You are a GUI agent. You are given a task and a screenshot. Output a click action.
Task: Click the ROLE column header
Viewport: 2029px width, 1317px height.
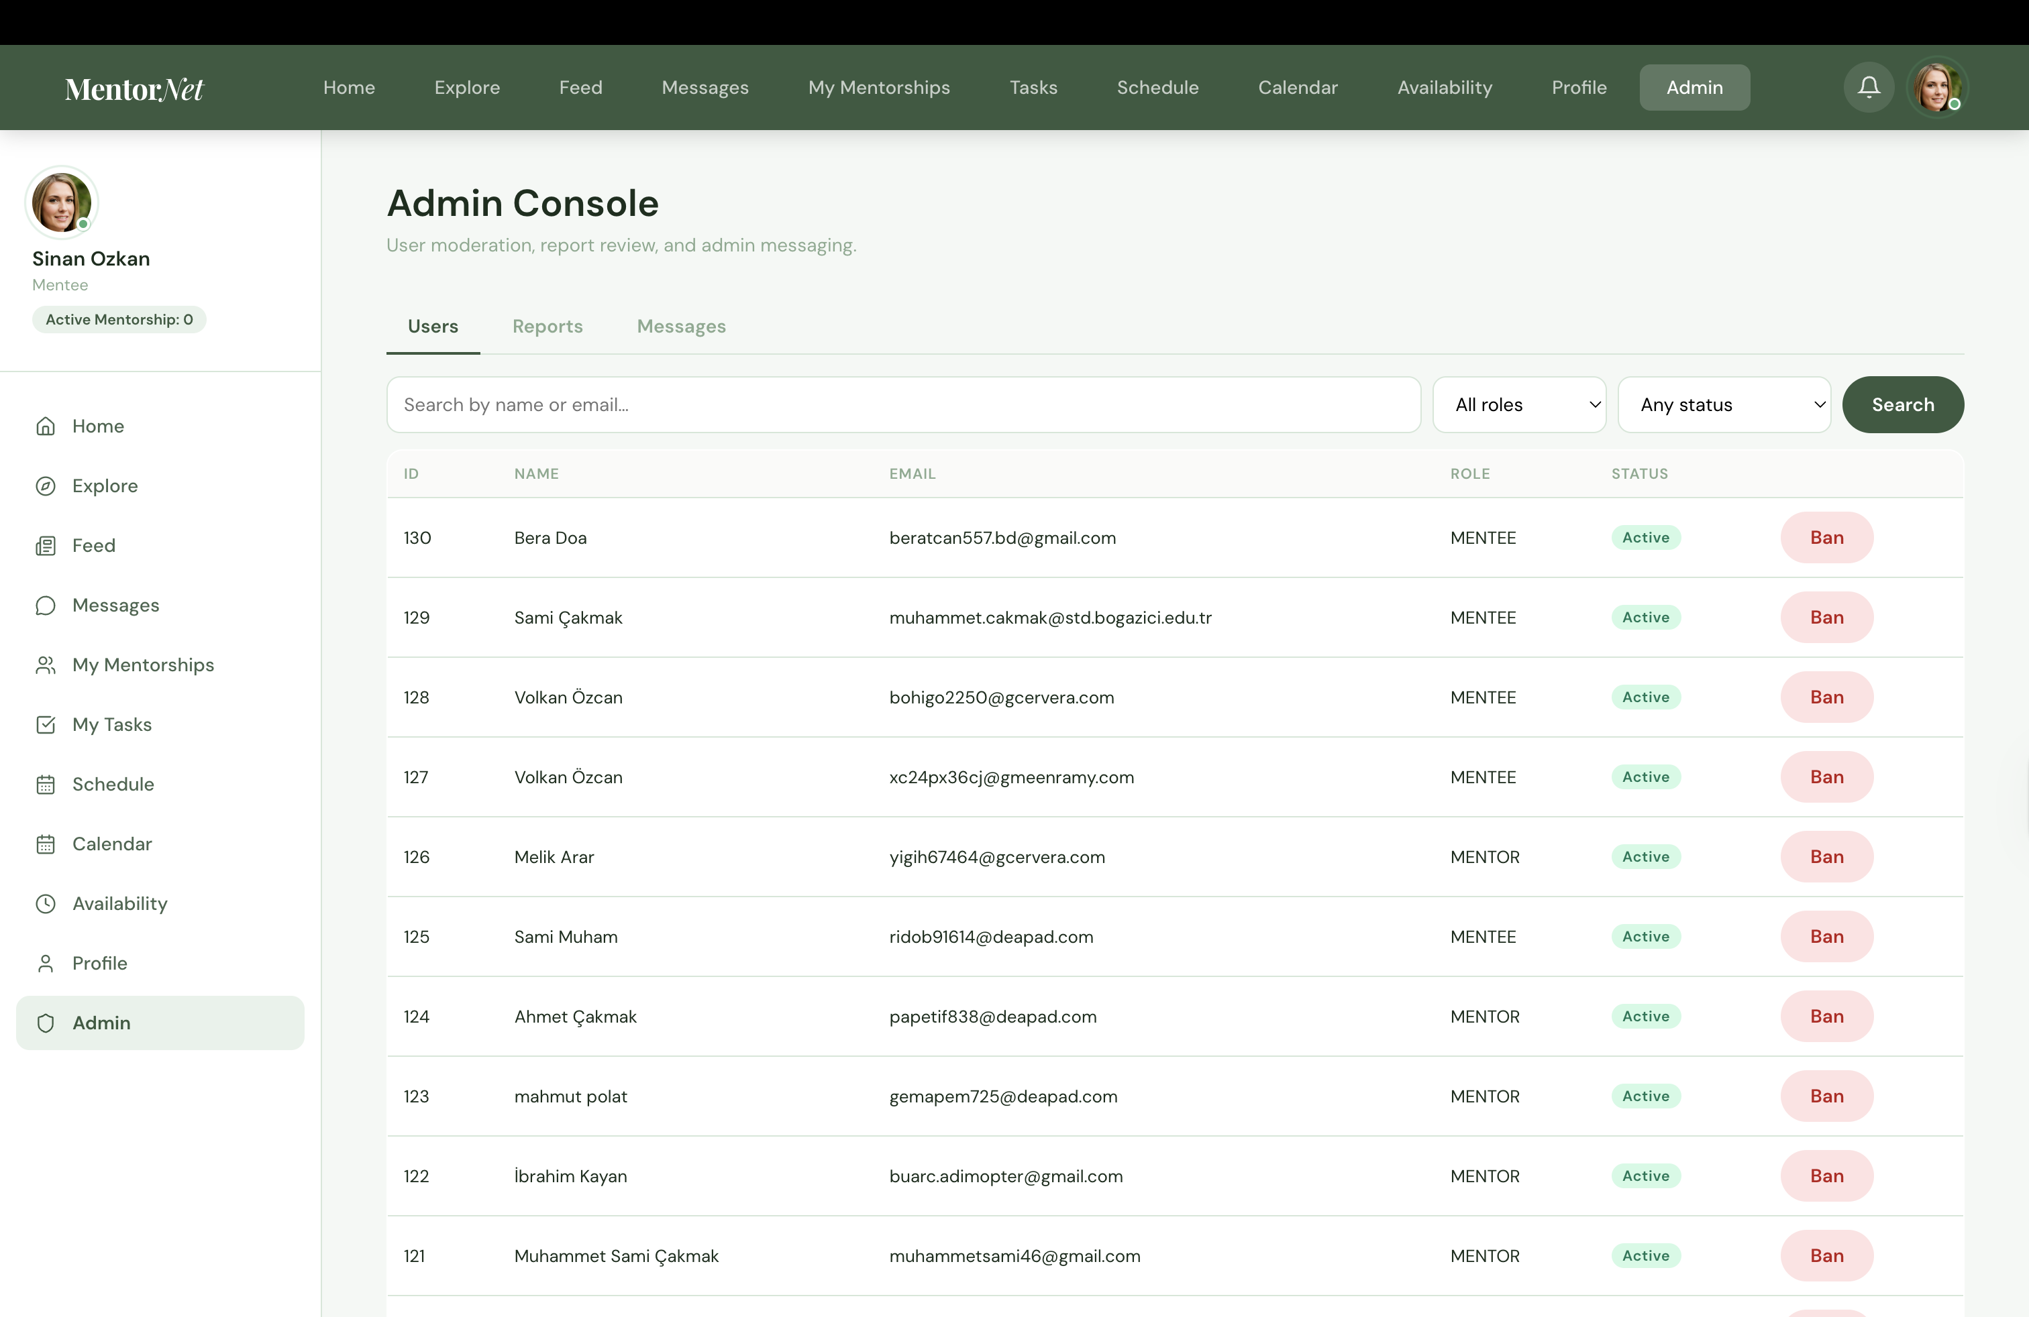pos(1469,473)
